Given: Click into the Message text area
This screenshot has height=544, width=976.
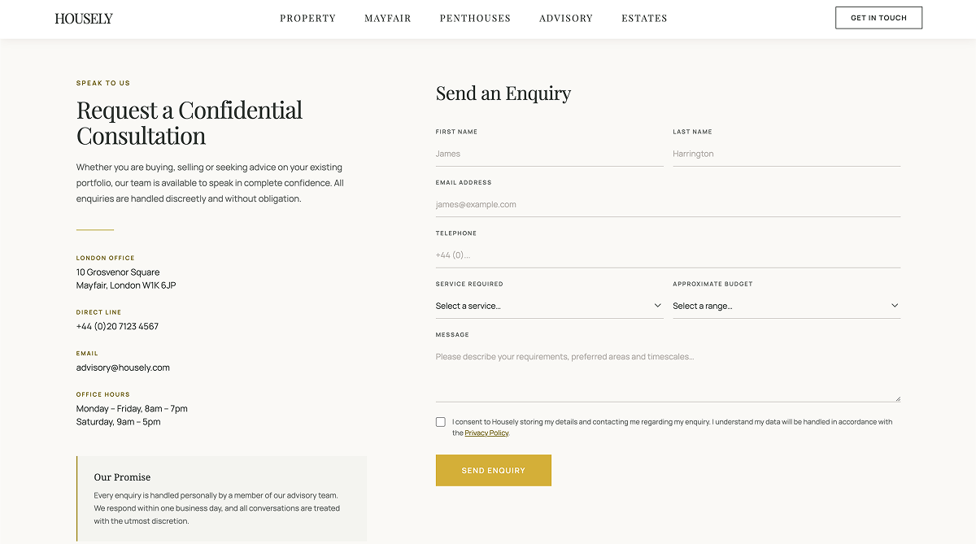Looking at the screenshot, I should 668,374.
